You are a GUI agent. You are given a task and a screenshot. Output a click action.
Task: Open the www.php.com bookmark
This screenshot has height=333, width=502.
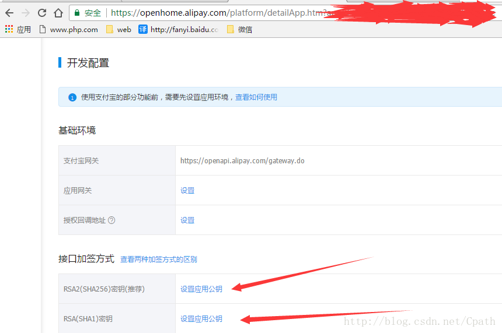68,29
